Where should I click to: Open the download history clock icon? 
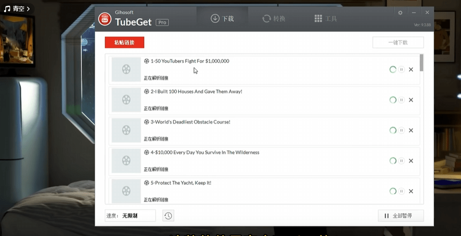pyautogui.click(x=168, y=216)
